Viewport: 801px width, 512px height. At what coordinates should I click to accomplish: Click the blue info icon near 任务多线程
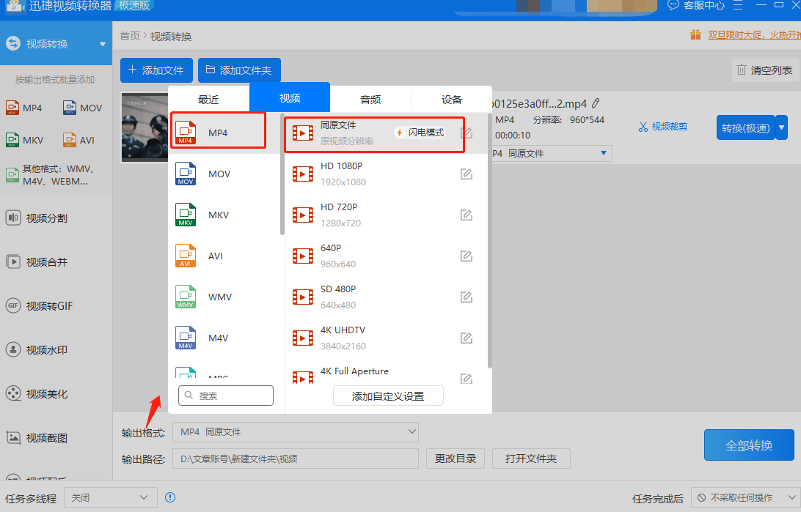(170, 497)
